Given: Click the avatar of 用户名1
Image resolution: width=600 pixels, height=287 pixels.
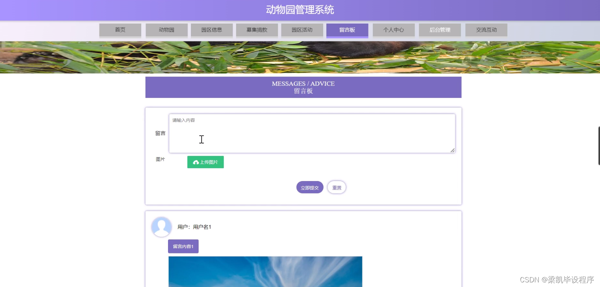Looking at the screenshot, I should [161, 227].
